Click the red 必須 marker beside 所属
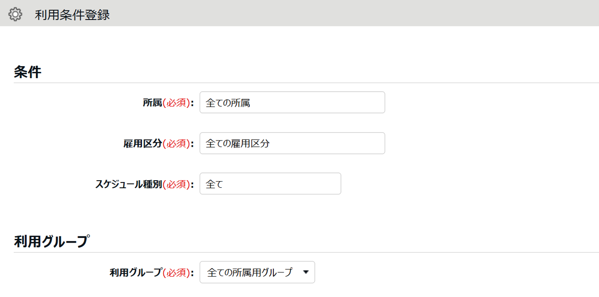Screen dimensions: 599x297 pos(176,103)
